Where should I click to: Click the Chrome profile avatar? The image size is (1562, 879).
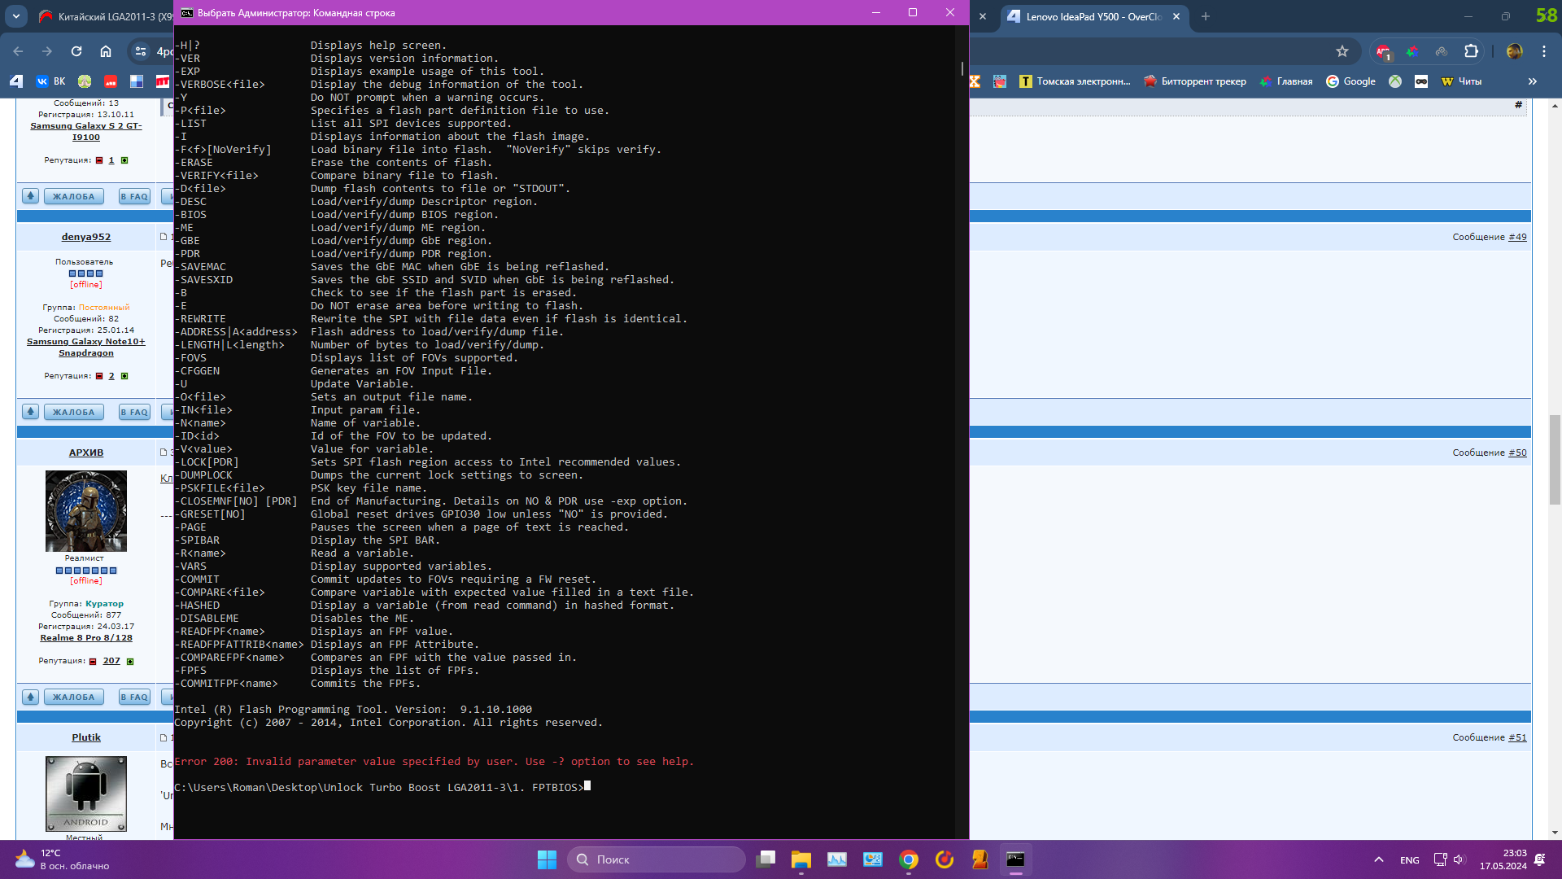(x=1514, y=51)
